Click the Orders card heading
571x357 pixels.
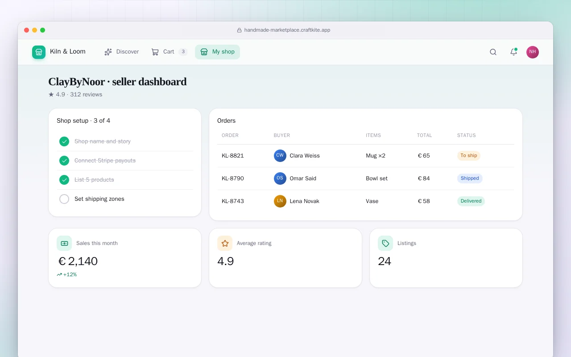(x=227, y=121)
